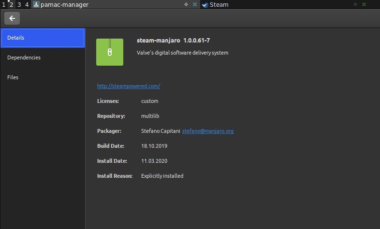This screenshot has width=380, height=229.
Task: Switch to workspace 3
Action: (x=19, y=5)
